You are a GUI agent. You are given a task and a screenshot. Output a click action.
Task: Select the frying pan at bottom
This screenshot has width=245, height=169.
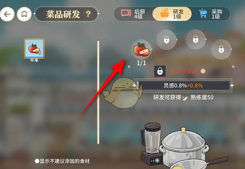pos(198,164)
